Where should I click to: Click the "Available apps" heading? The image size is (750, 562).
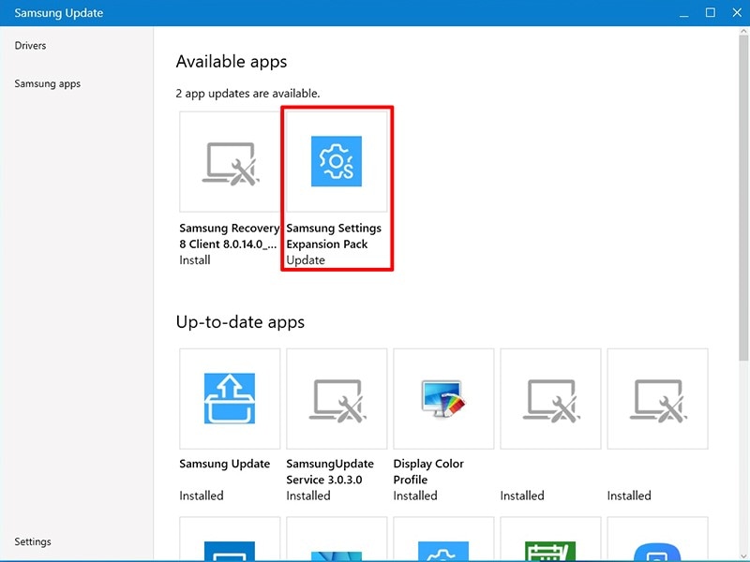pos(232,62)
